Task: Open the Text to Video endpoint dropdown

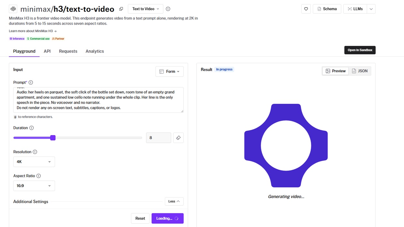Action: [145, 9]
